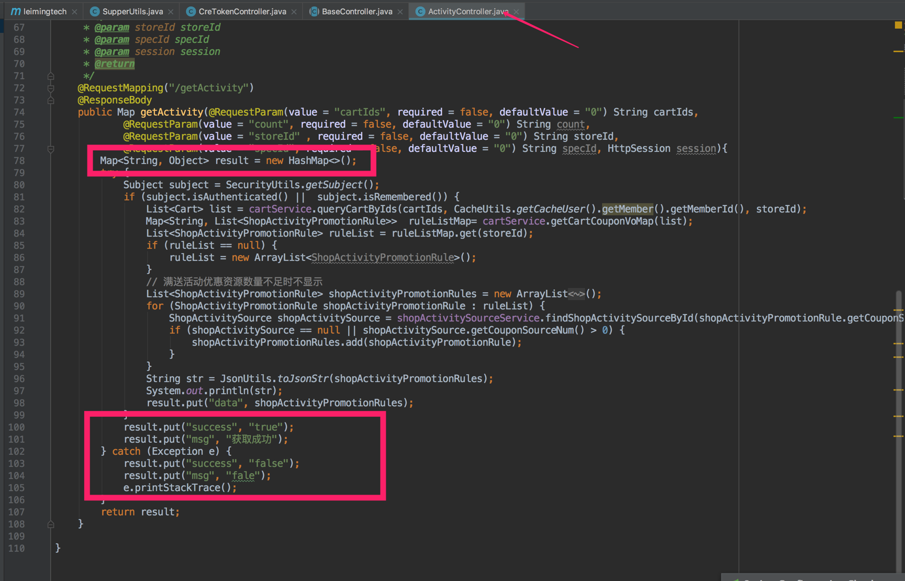905x581 pixels.
Task: Click the class icon on BaseController.java tab
Action: (x=314, y=11)
